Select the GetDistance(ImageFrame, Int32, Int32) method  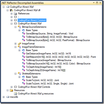point(48,53)
